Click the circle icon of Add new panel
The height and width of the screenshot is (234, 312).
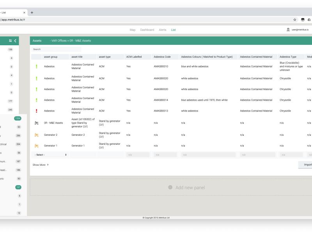click(170, 187)
